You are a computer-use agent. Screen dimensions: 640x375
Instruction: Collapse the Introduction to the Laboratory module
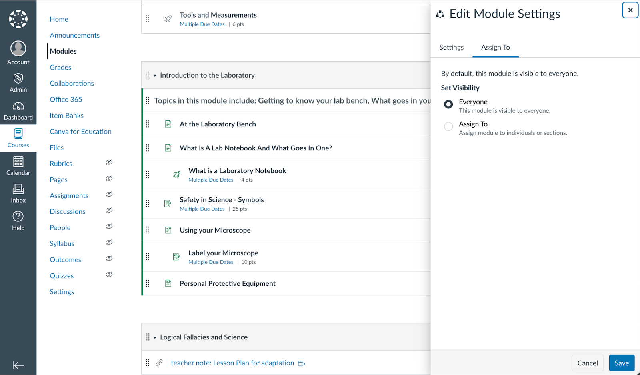[x=155, y=76]
